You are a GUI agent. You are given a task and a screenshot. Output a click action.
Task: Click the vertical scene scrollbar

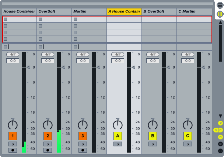220,43
